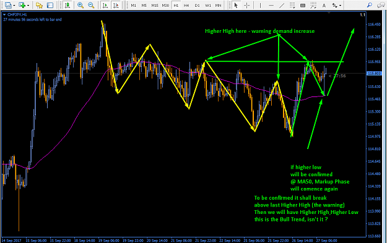Select the H4 timeframe
This screenshot has width=387, height=243.
coord(186,5)
